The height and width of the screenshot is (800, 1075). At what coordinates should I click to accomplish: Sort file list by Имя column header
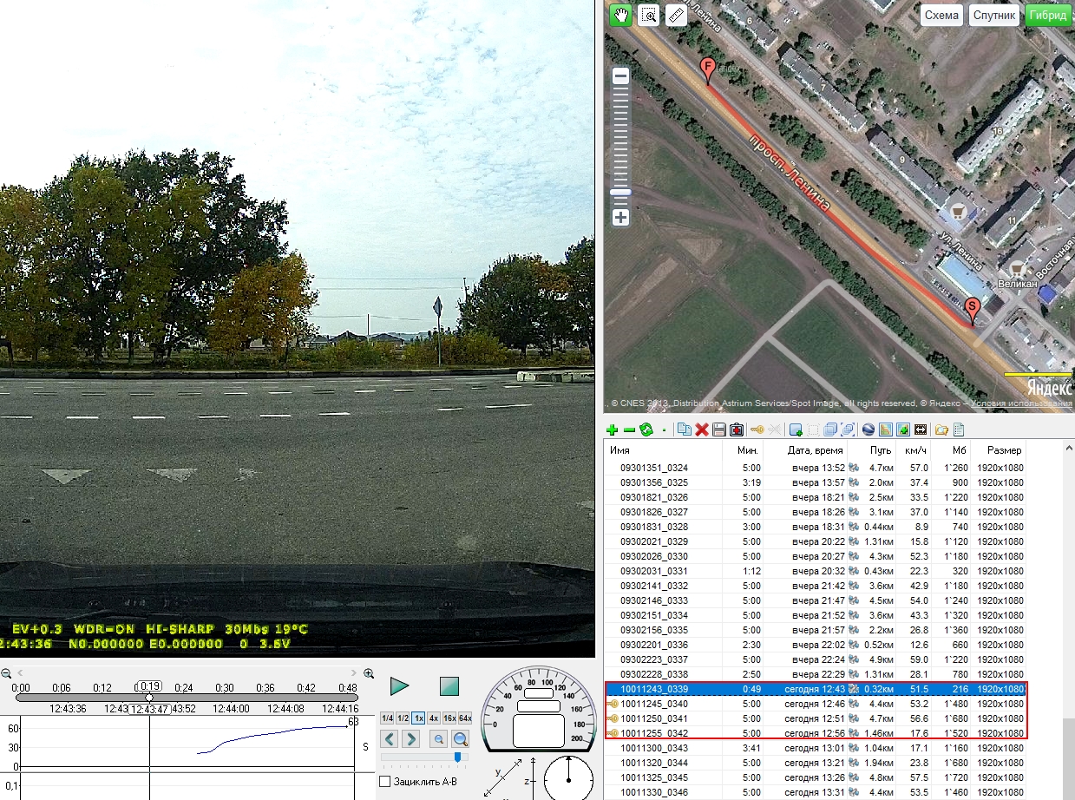click(x=619, y=450)
